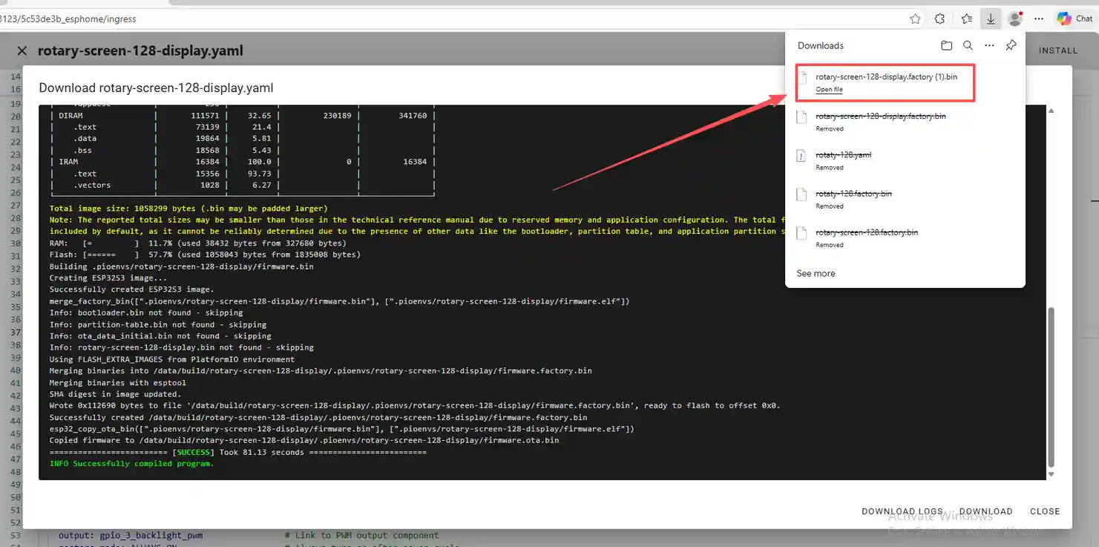1099x547 pixels.
Task: Open Copilot Chat in the toolbar
Action: point(1075,19)
